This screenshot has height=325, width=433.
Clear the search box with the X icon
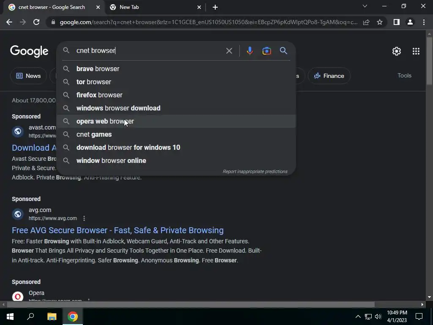click(x=229, y=51)
